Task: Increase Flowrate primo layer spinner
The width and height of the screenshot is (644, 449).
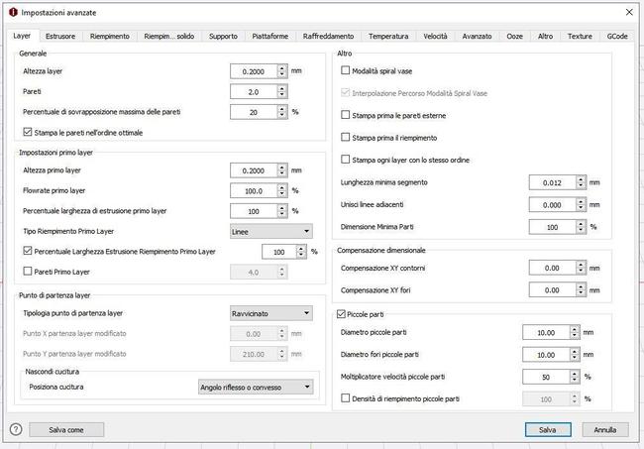Action: [282, 186]
